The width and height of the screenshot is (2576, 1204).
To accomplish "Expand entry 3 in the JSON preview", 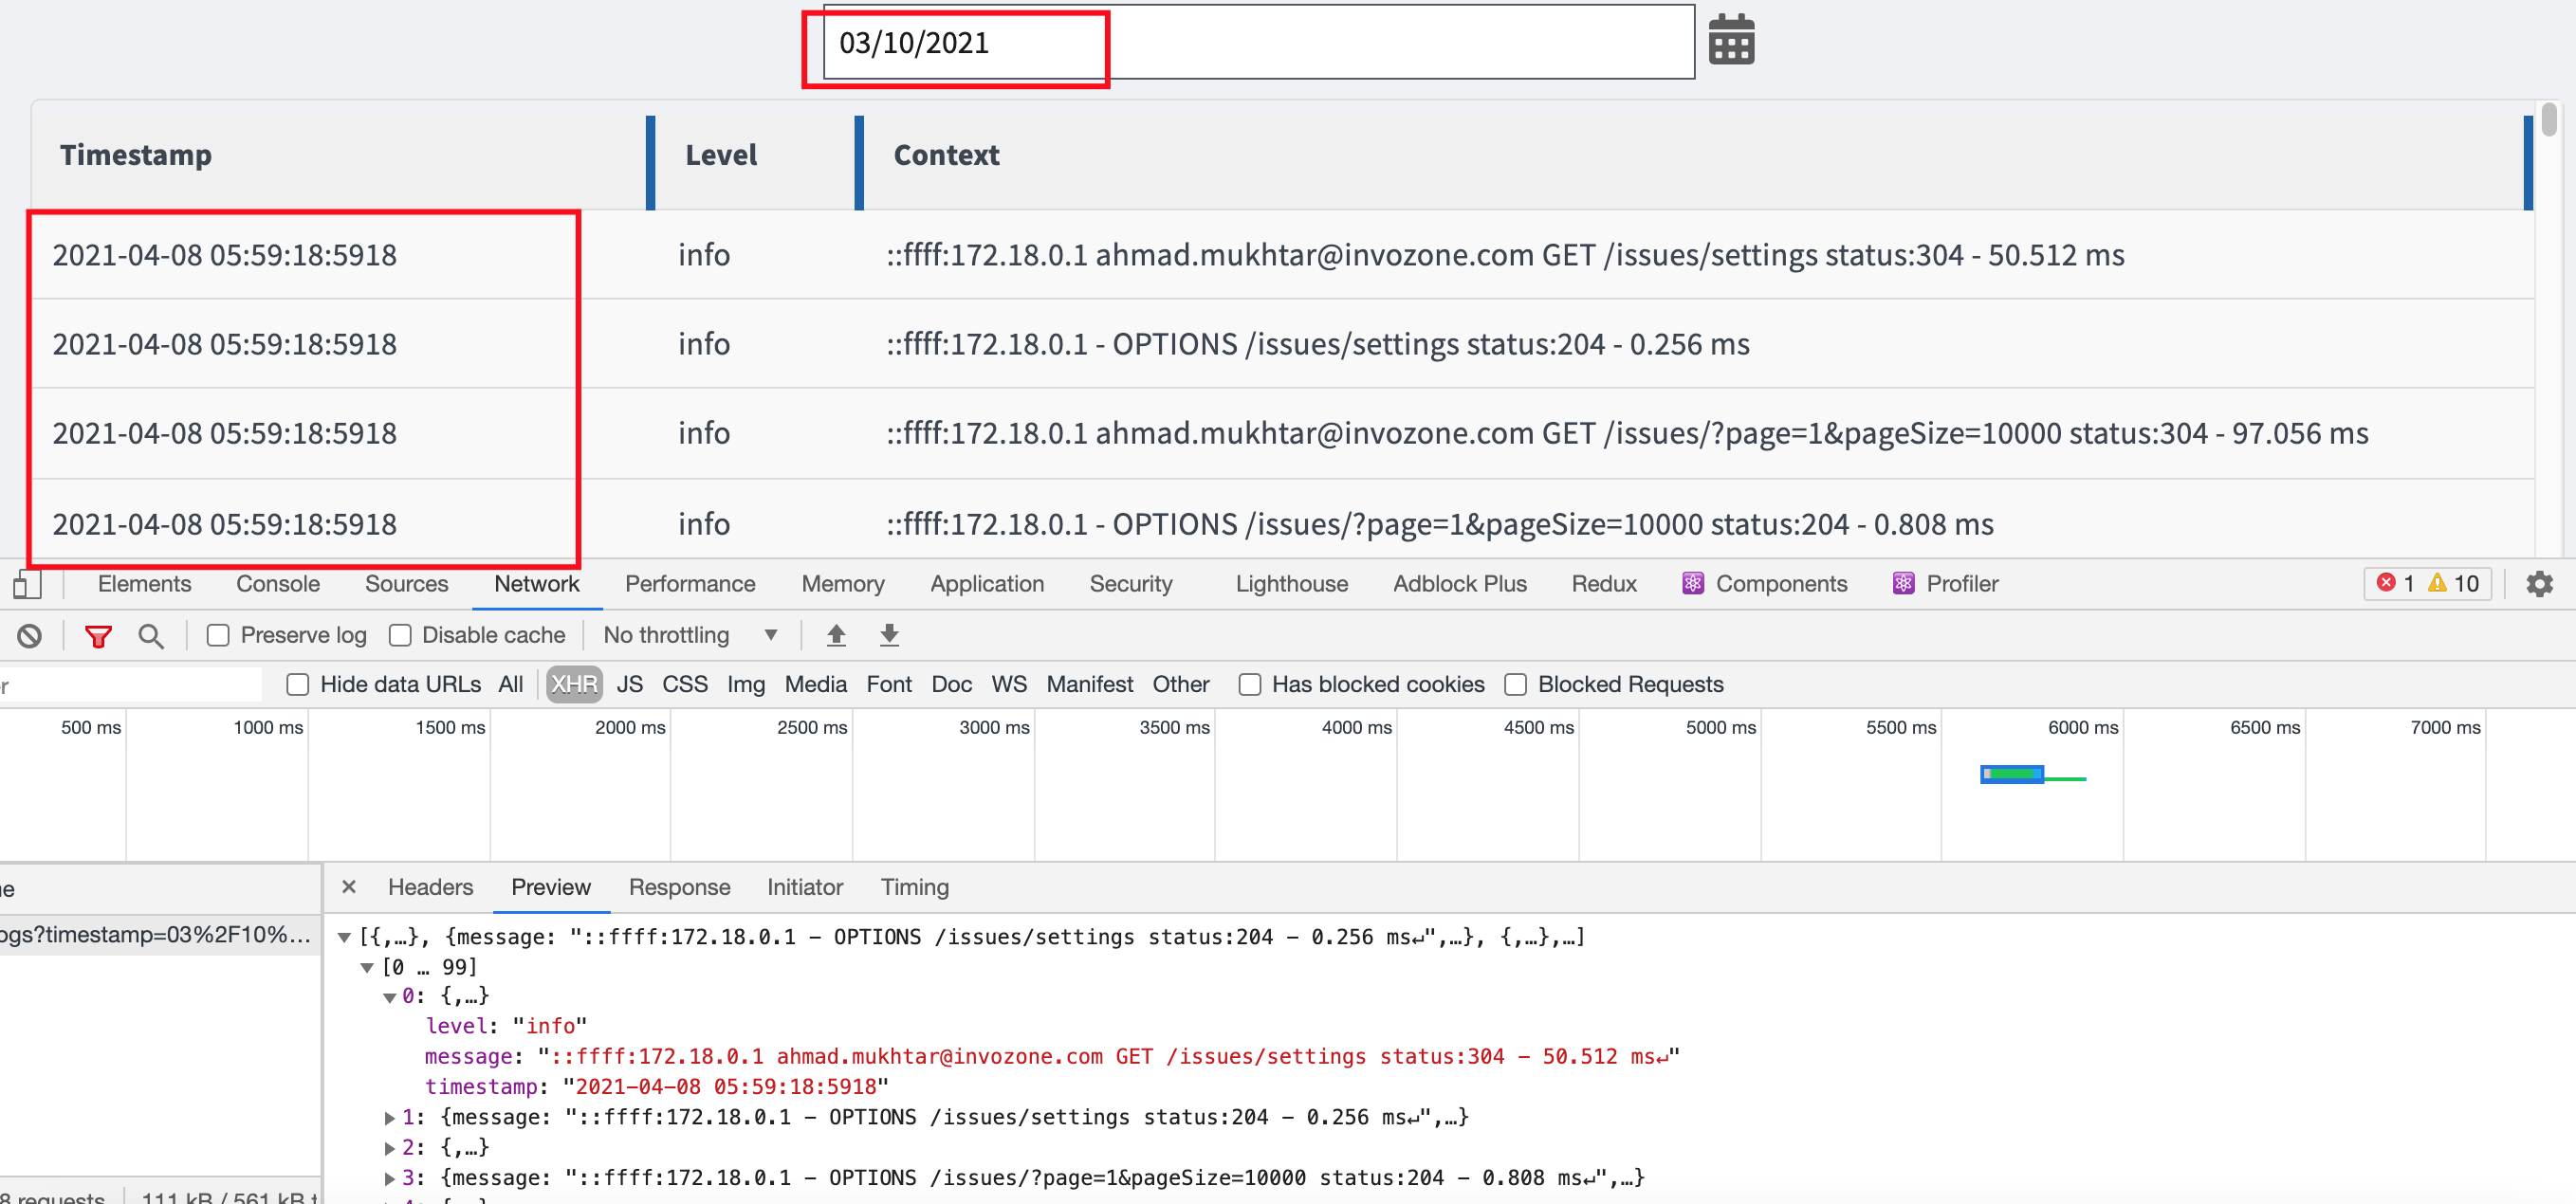I will click(390, 1178).
